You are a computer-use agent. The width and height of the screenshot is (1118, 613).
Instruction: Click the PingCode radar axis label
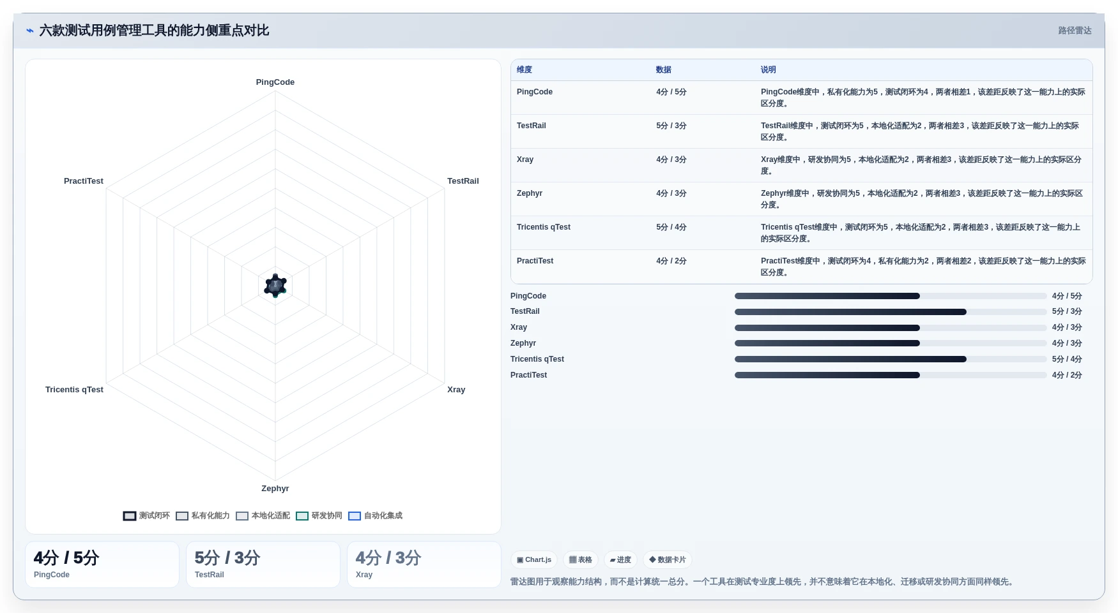(275, 82)
